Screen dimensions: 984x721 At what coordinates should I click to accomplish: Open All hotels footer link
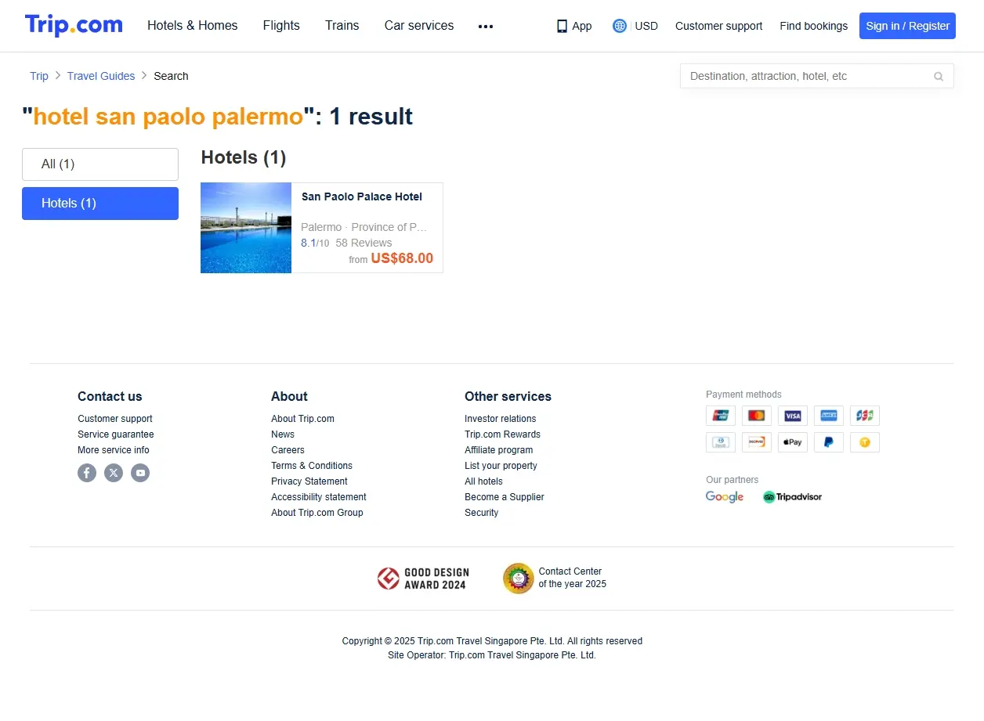483,481
